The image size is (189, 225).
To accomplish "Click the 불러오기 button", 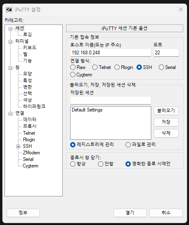I will [x=166, y=111].
